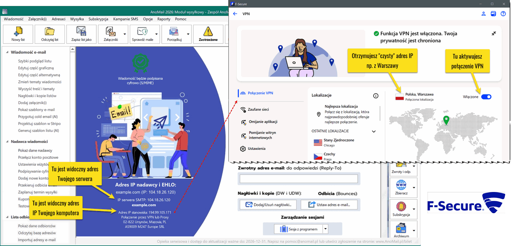Open the Adresaci menu
Image resolution: width=512 pixels, height=246 pixels.
(x=58, y=19)
